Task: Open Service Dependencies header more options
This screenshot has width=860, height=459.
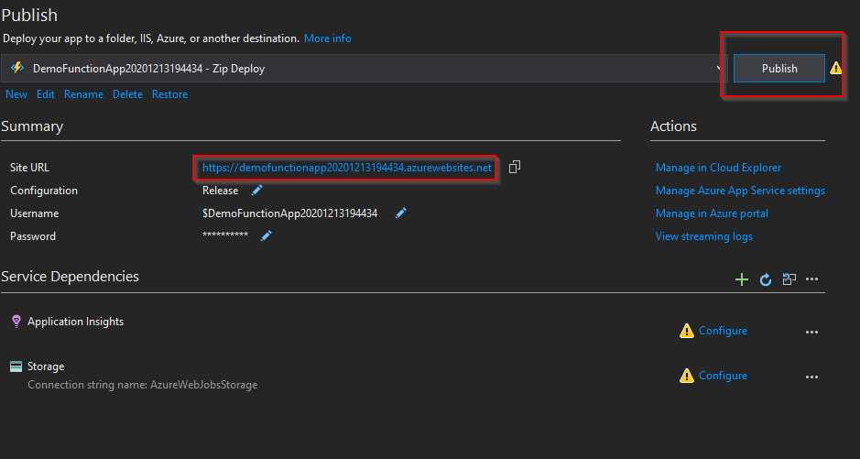Action: click(x=812, y=279)
